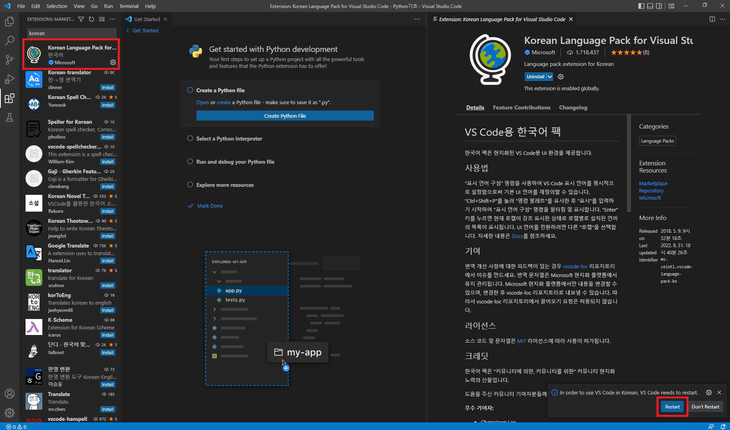Open more actions in Get Started editor group
This screenshot has width=730, height=430.
click(417, 19)
